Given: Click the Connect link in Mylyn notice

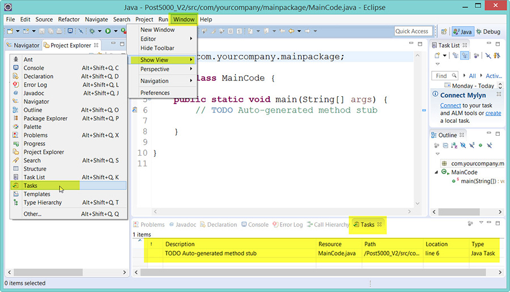Looking at the screenshot, I should coord(450,106).
